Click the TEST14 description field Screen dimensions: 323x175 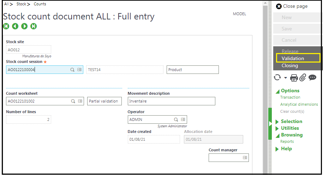[125, 70]
